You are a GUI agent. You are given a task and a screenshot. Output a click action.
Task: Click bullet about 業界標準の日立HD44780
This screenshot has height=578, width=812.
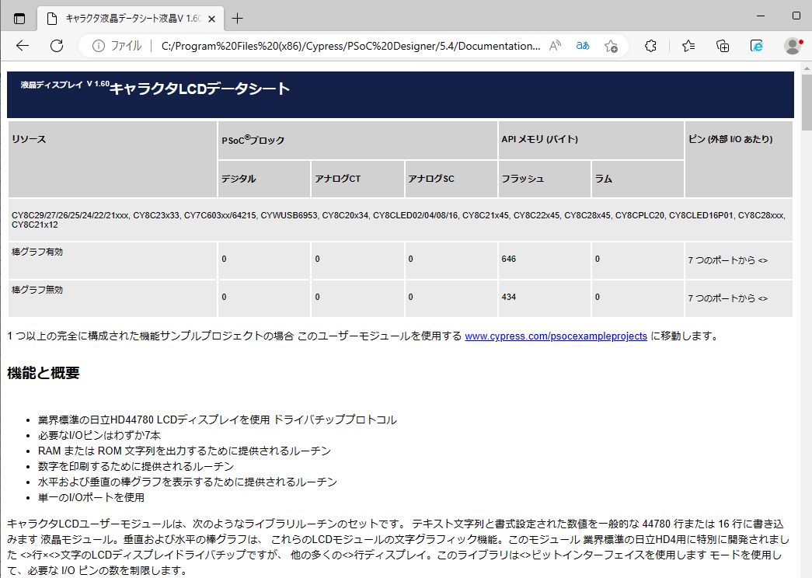[218, 420]
